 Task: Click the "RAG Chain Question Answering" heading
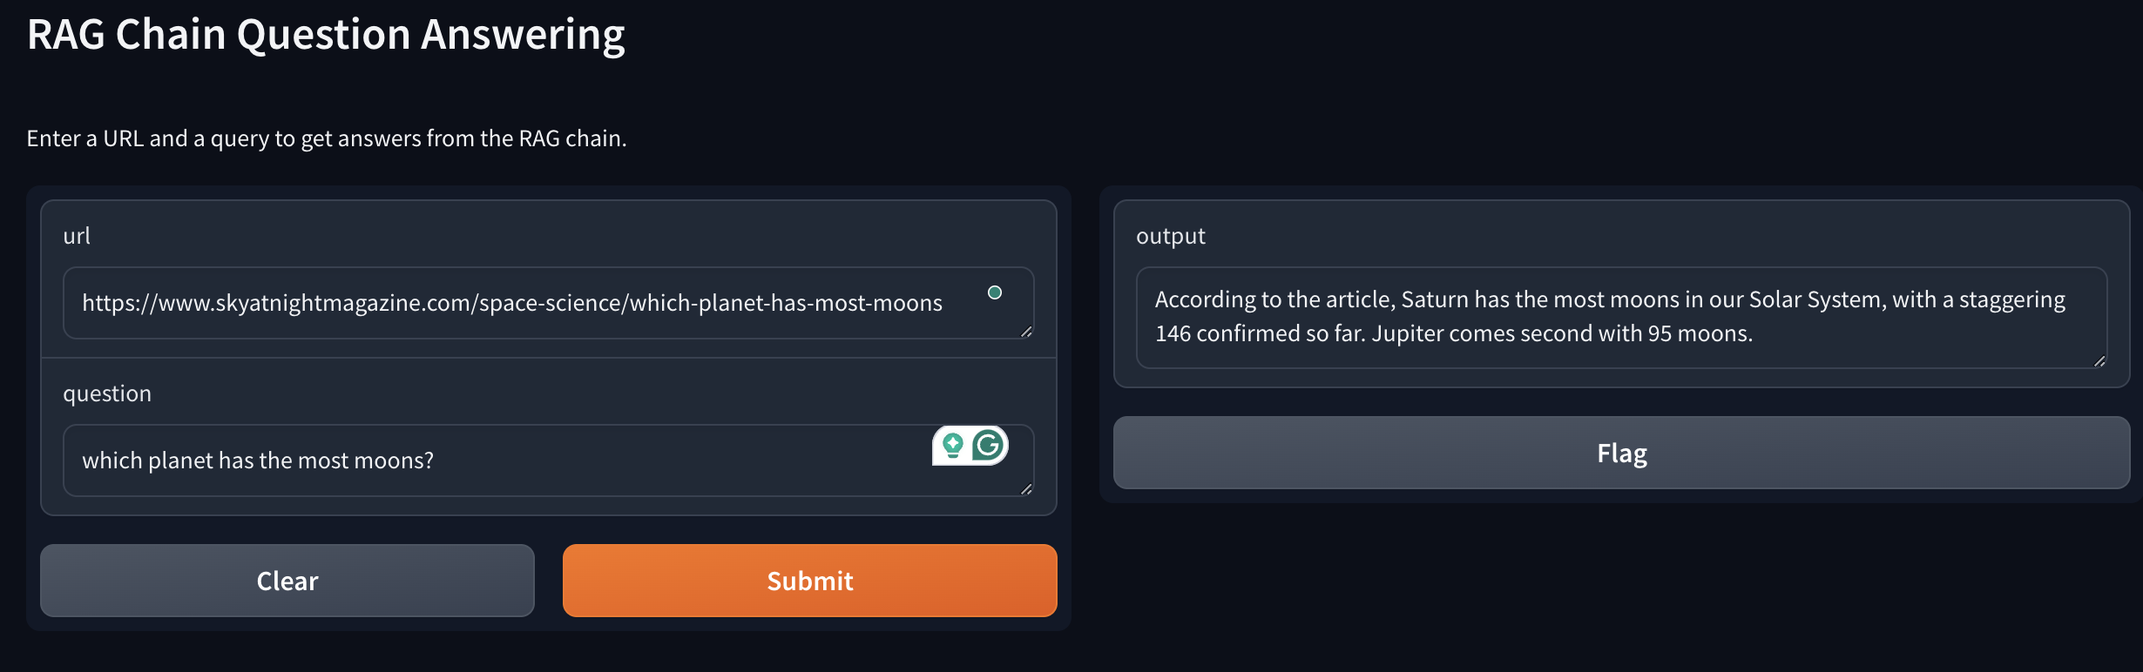pyautogui.click(x=326, y=35)
